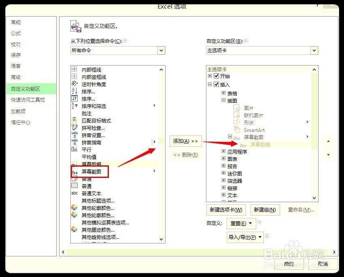
Task: Switch to the 快速访问工具栏 settings page
Action: [x=28, y=99]
